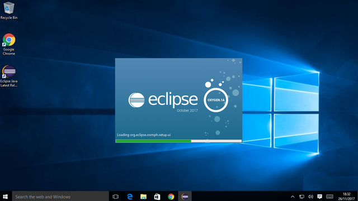Open Task View in the taskbar
This screenshot has width=358, height=201.
click(x=116, y=197)
